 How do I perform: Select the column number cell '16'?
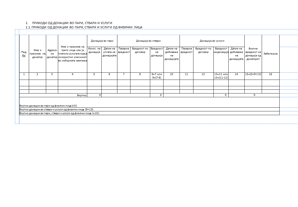point(270,74)
